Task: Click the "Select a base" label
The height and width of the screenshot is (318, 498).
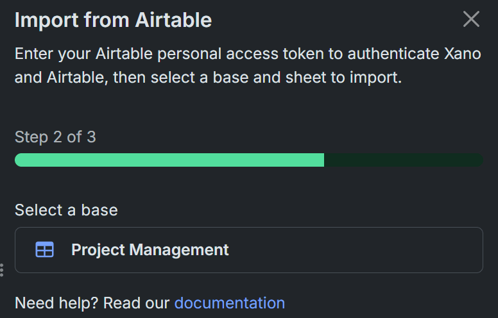Action: (66, 210)
